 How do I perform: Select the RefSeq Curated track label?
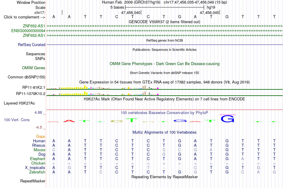(x=32, y=45)
